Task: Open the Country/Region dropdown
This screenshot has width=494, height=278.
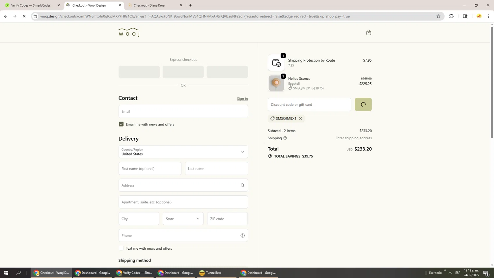Action: 183,152
